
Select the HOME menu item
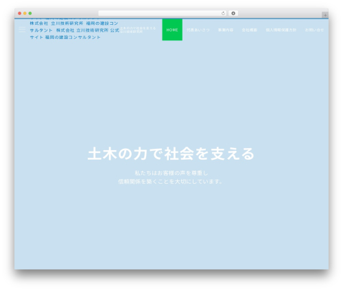pyautogui.click(x=172, y=29)
